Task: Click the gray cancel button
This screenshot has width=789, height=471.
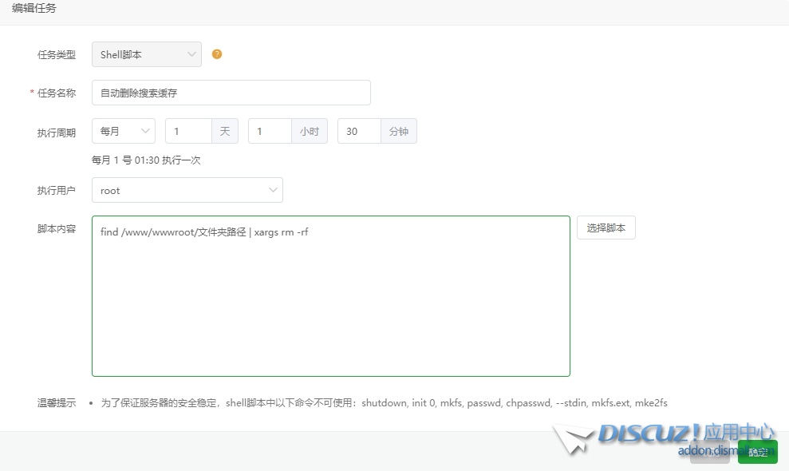Action: [709, 452]
